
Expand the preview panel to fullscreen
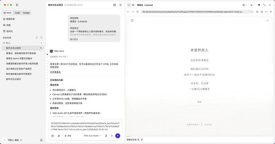point(264,5)
